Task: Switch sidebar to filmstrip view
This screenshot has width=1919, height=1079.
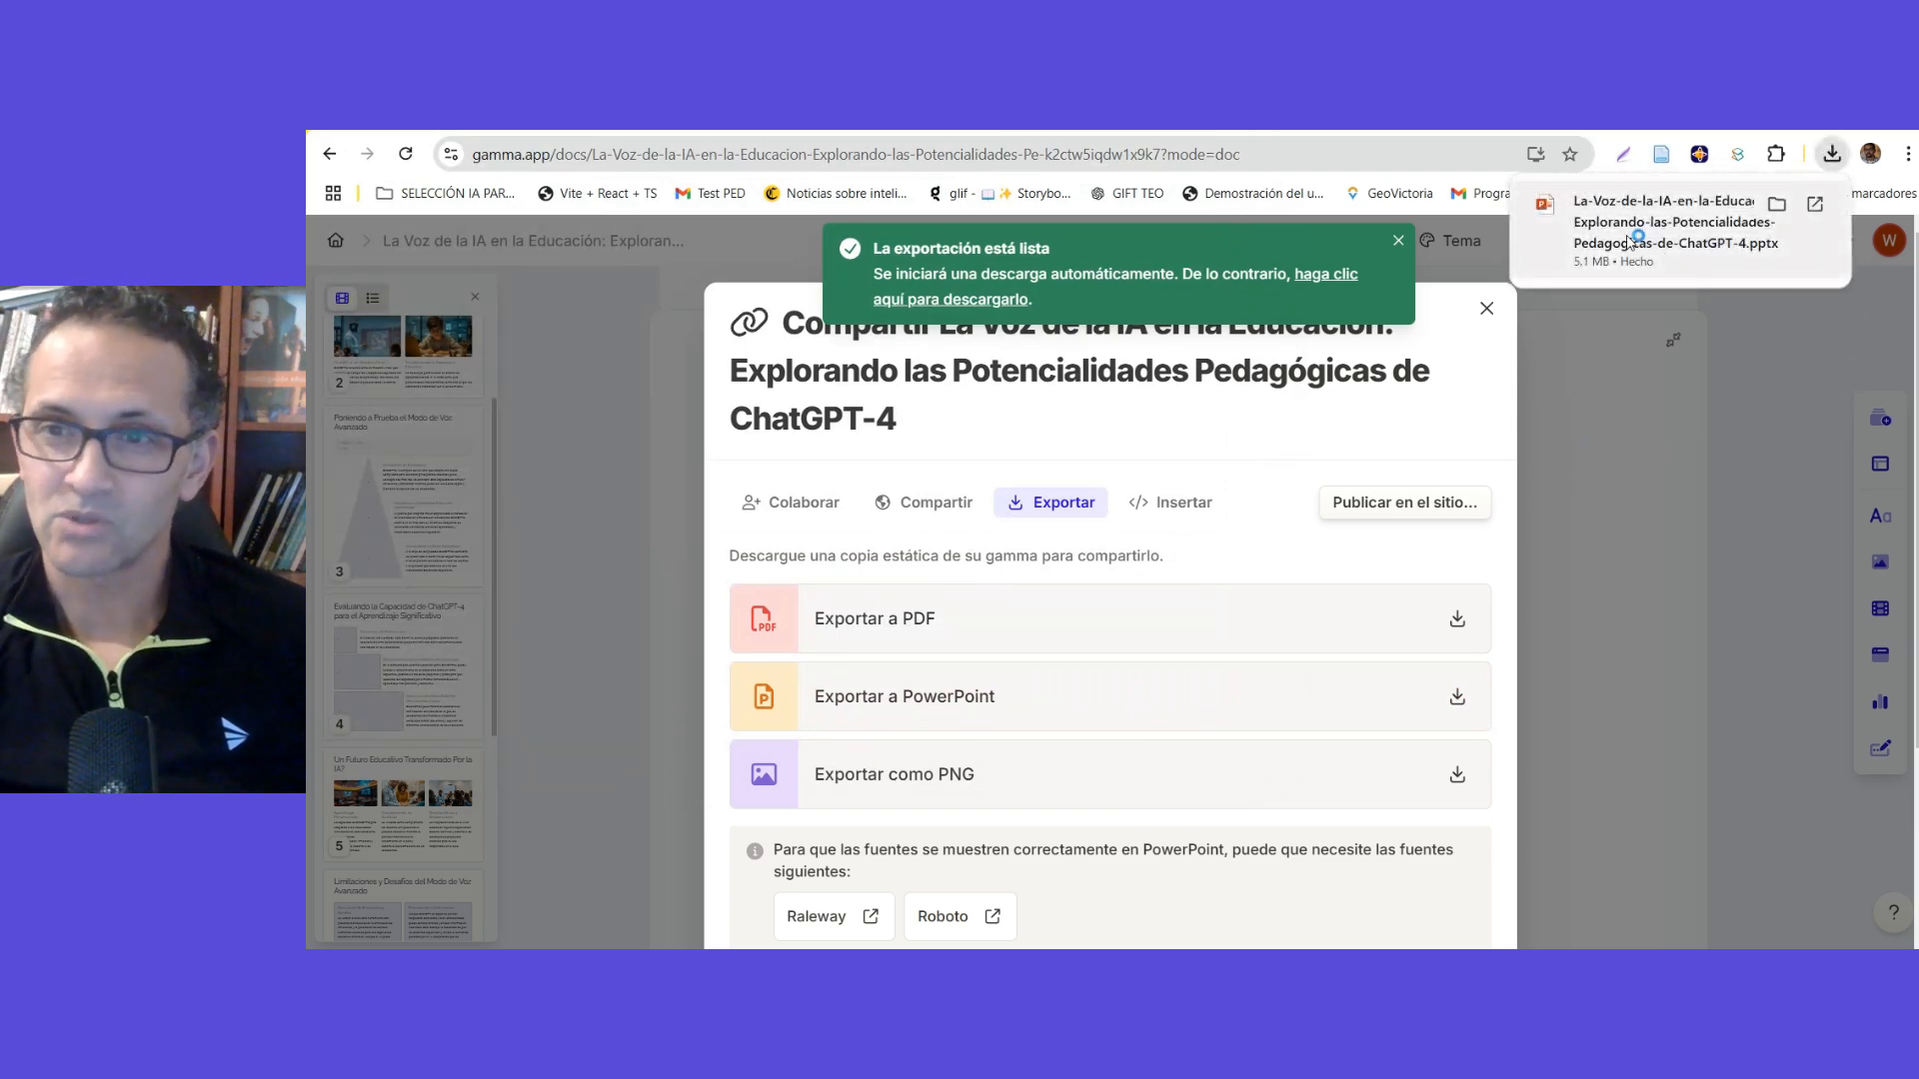Action: 342,298
